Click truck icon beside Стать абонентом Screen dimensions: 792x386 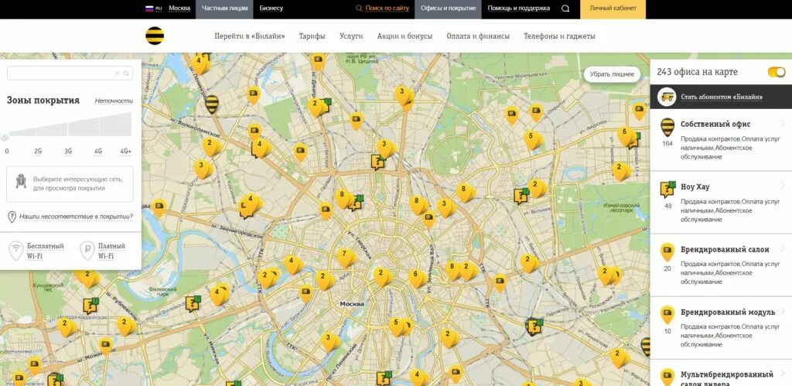point(668,97)
